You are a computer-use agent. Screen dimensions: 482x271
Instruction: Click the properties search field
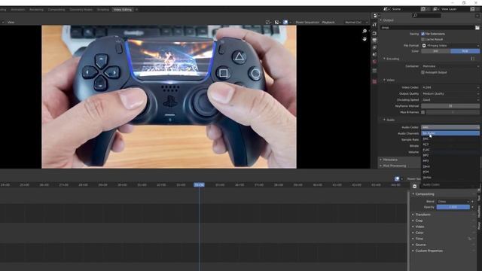[x=427, y=15]
